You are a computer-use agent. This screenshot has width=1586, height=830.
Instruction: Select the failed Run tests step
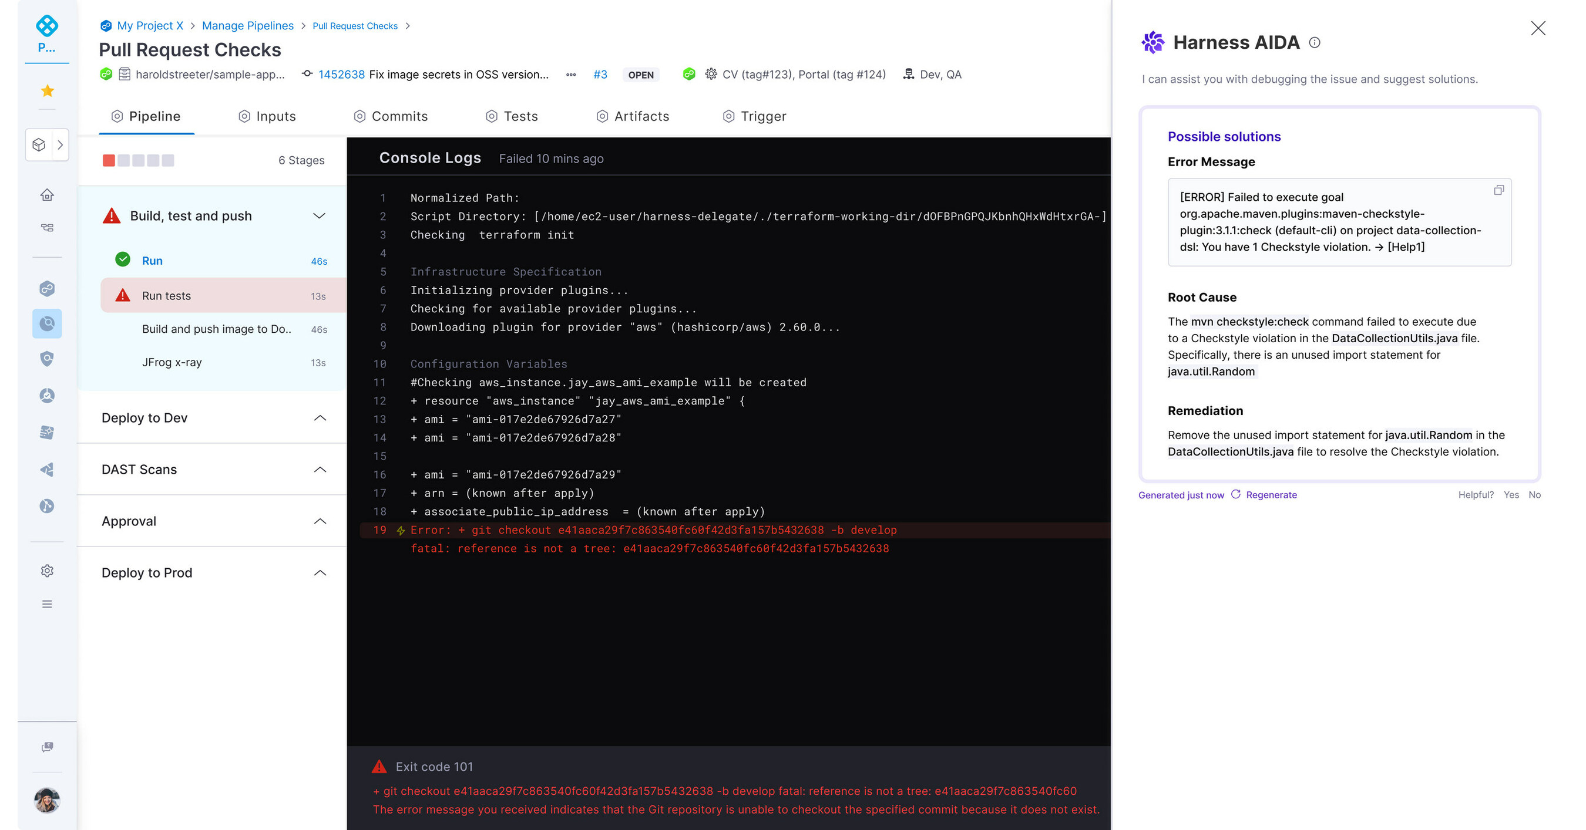(x=166, y=295)
